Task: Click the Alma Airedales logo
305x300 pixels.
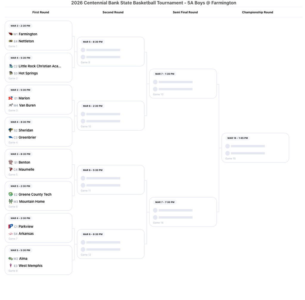Action: (11, 258)
